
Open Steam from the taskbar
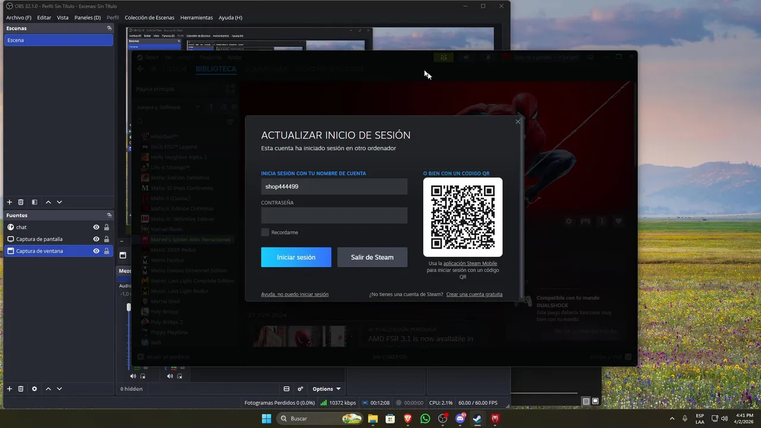click(477, 418)
